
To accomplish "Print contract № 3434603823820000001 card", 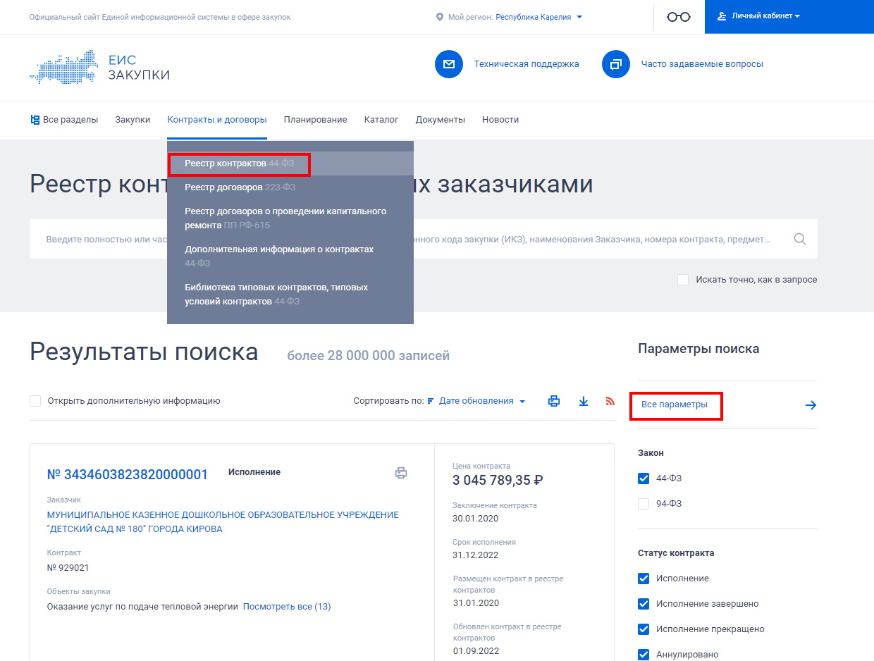I will click(x=401, y=473).
